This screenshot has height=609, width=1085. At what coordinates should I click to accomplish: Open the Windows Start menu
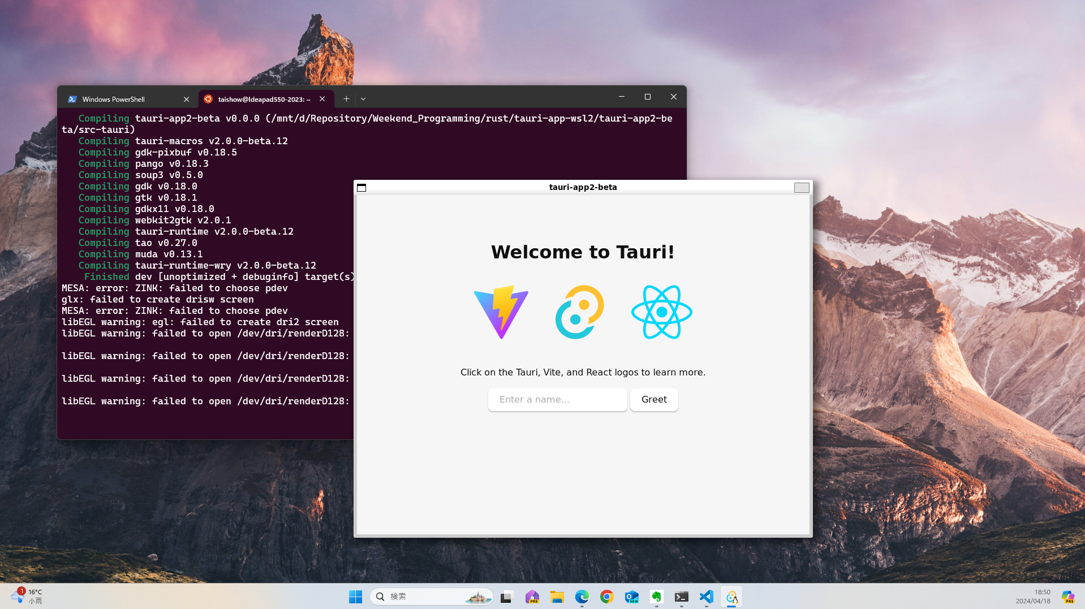tap(355, 597)
